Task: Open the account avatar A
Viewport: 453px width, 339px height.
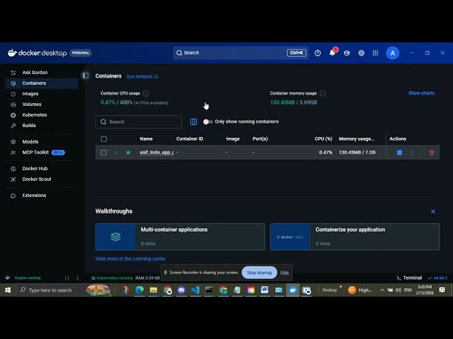Action: point(392,53)
